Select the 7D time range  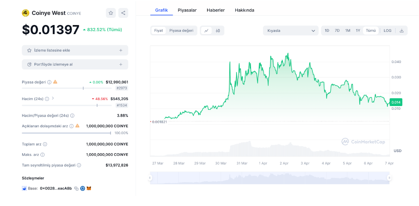[337, 31]
